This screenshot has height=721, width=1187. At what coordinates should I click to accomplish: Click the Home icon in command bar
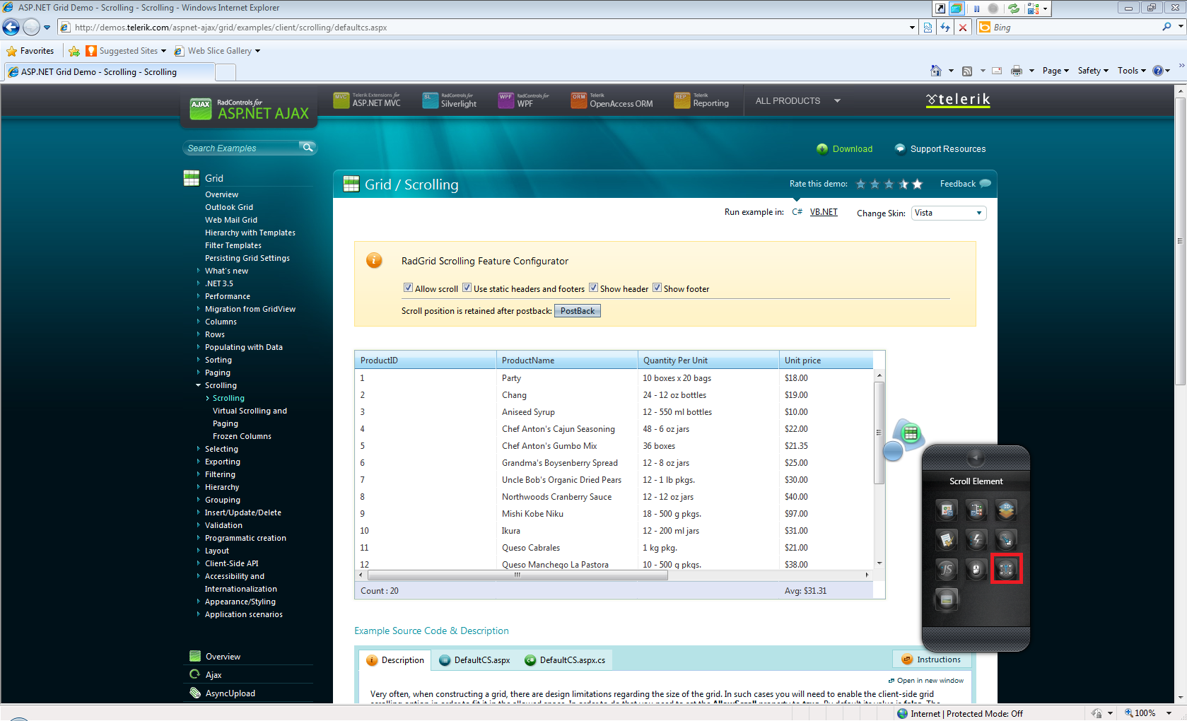[936, 71]
